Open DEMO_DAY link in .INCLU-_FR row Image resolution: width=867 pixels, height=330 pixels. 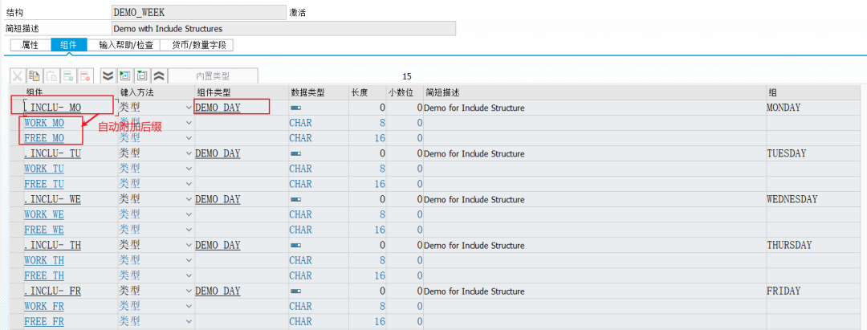pyautogui.click(x=218, y=291)
